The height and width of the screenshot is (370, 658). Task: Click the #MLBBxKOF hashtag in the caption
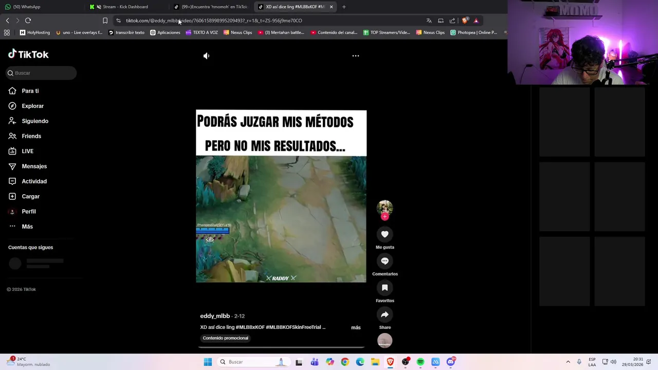[x=250, y=327]
